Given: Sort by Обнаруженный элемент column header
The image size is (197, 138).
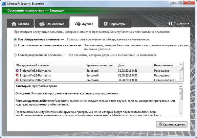Looking at the screenshot, I should pos(50,65).
